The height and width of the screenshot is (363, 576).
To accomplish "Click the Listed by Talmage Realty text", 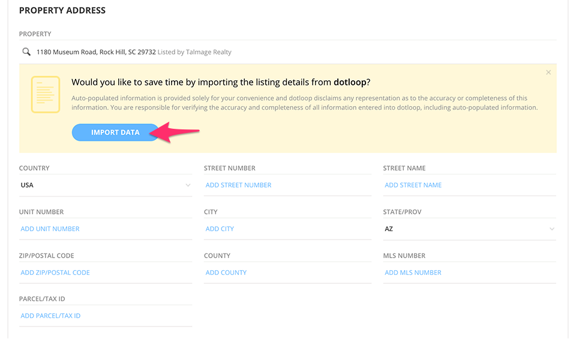I will 194,52.
